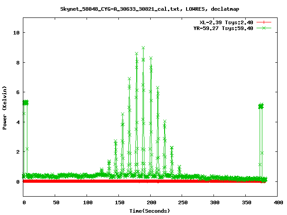Click the y-axis tick label 4
287x215 pixels.
tap(18, 122)
